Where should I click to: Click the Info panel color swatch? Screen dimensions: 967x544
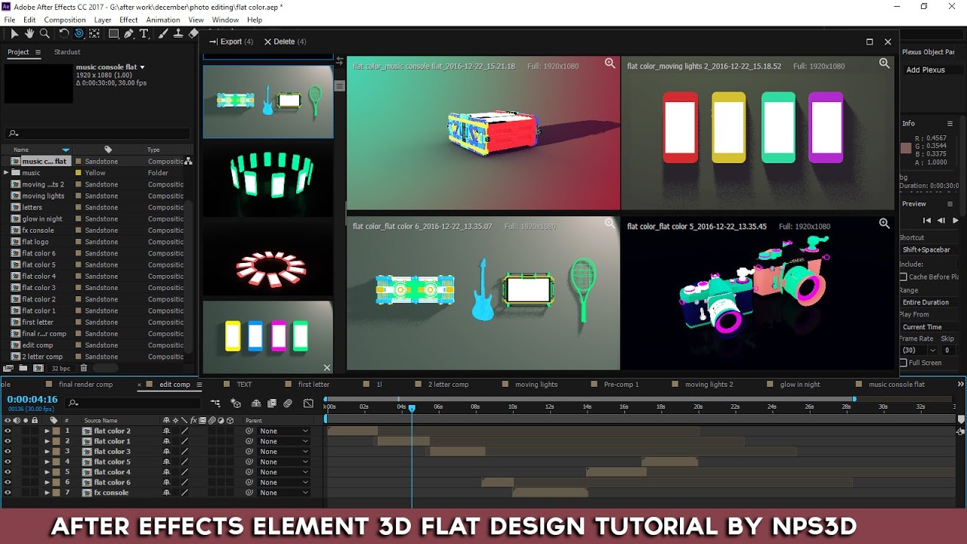906,148
